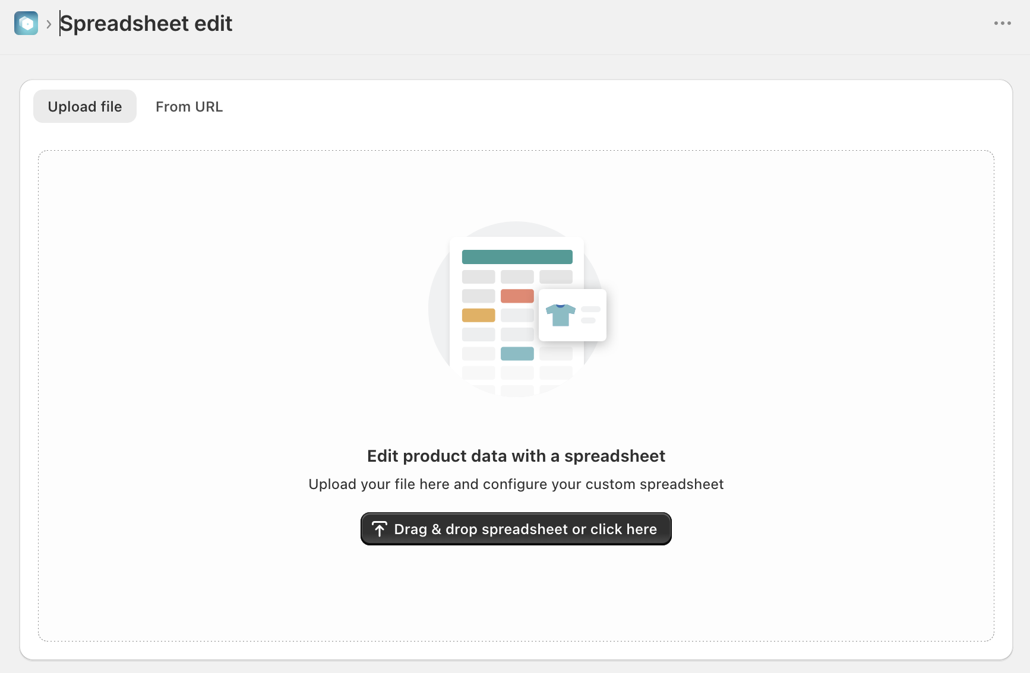
Task: Click the Spreadsheet edit page title
Action: click(146, 24)
